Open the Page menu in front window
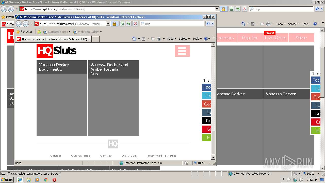Image resolution: width=325 pixels, height=183 pixels. [x=172, y=39]
